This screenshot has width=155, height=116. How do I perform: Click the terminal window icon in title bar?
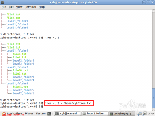click(2, 2)
